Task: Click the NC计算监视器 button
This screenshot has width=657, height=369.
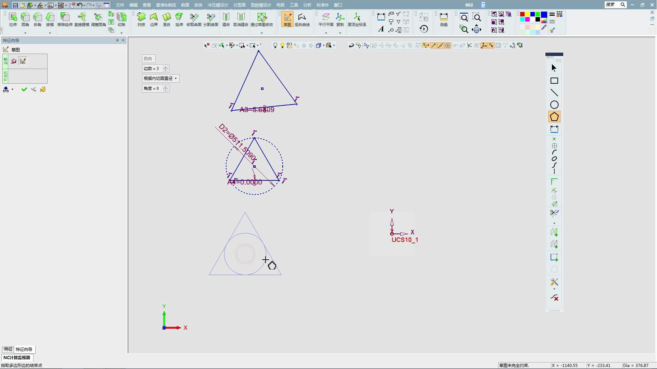Action: (17, 357)
